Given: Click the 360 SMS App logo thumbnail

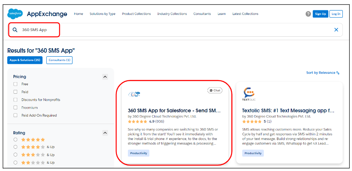Looking at the screenshot, I should click(x=134, y=94).
